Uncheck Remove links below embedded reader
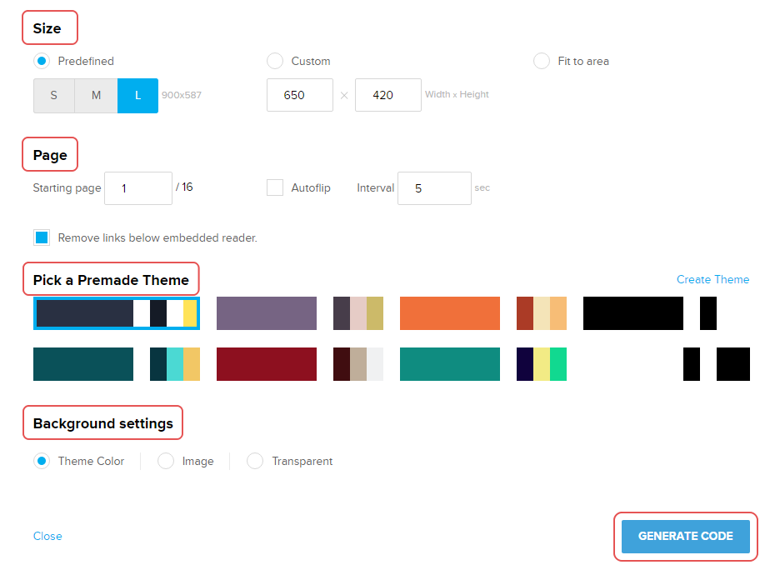Viewport: 780px width, 575px height. coord(42,237)
